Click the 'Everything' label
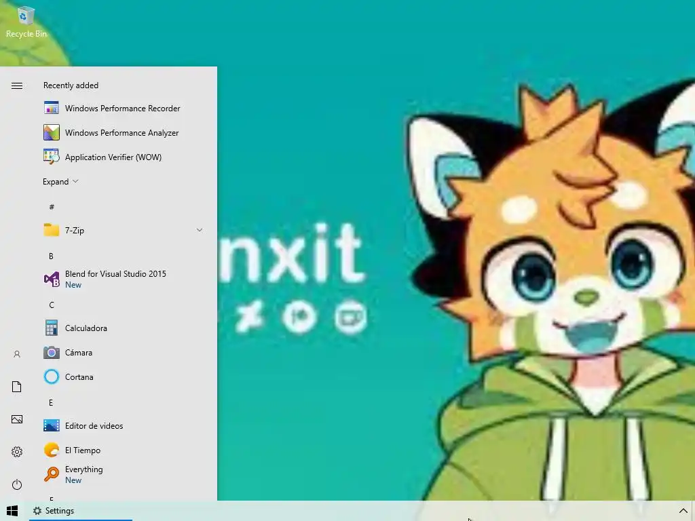This screenshot has height=521, width=695. [x=83, y=469]
